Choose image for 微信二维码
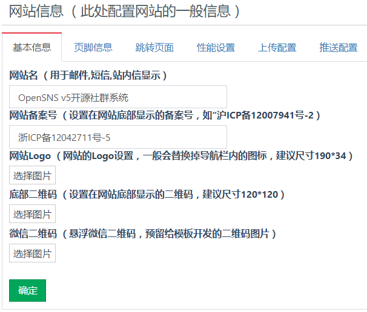Image resolution: width=367 pixels, height=312 pixels. [32, 253]
